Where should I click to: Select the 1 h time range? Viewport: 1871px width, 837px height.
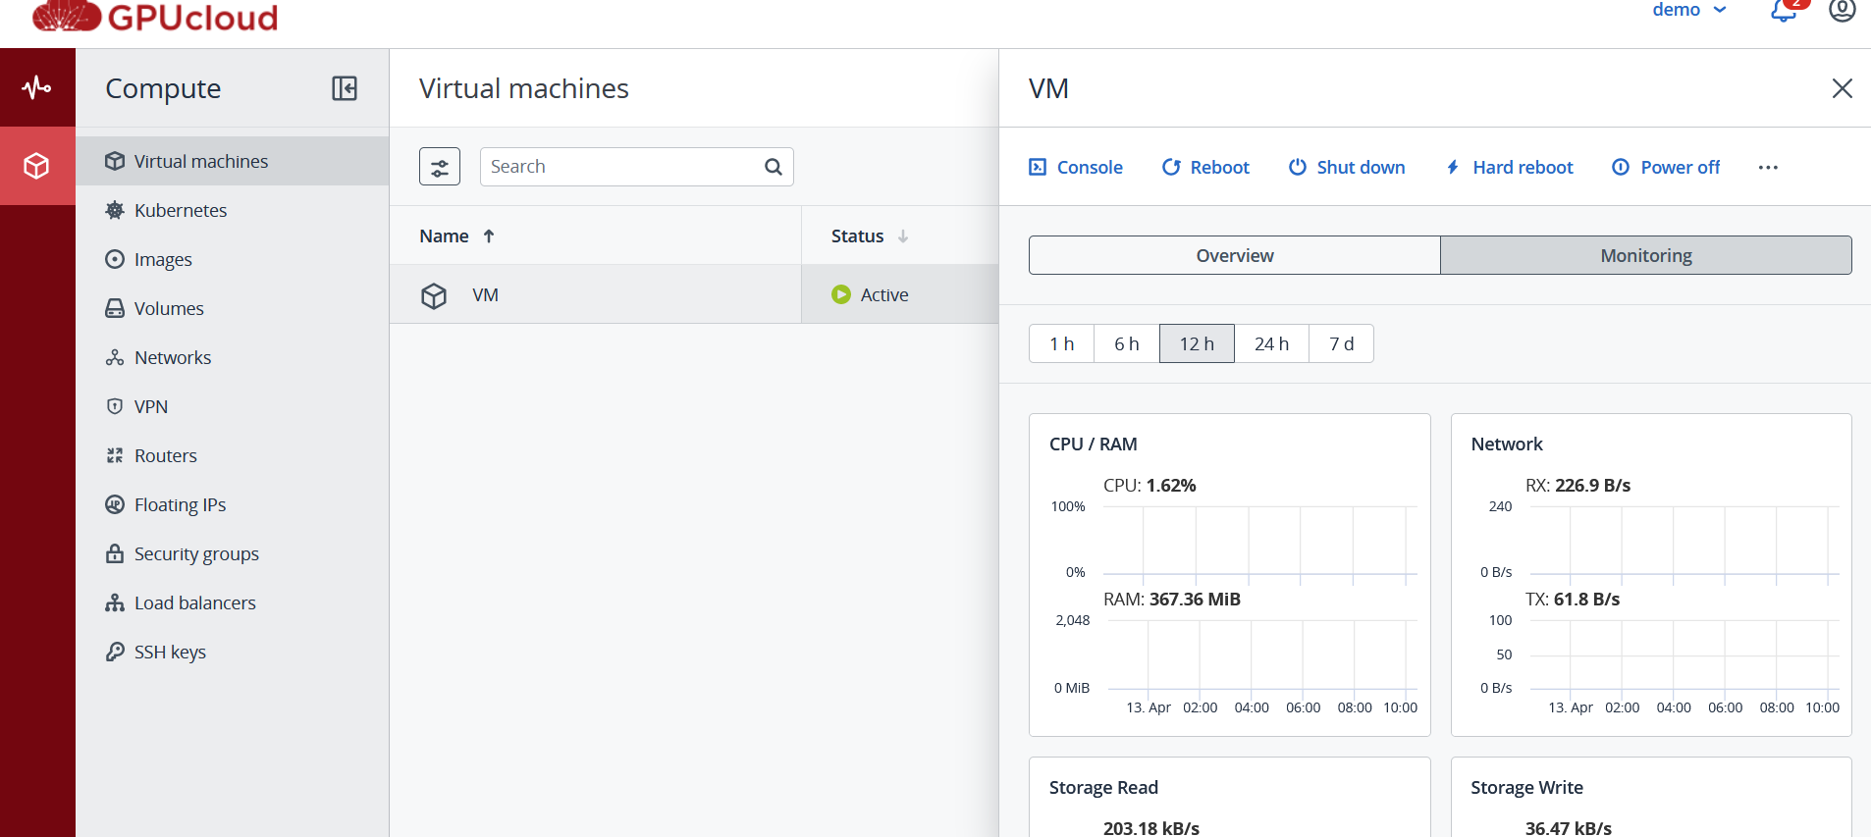(x=1061, y=343)
